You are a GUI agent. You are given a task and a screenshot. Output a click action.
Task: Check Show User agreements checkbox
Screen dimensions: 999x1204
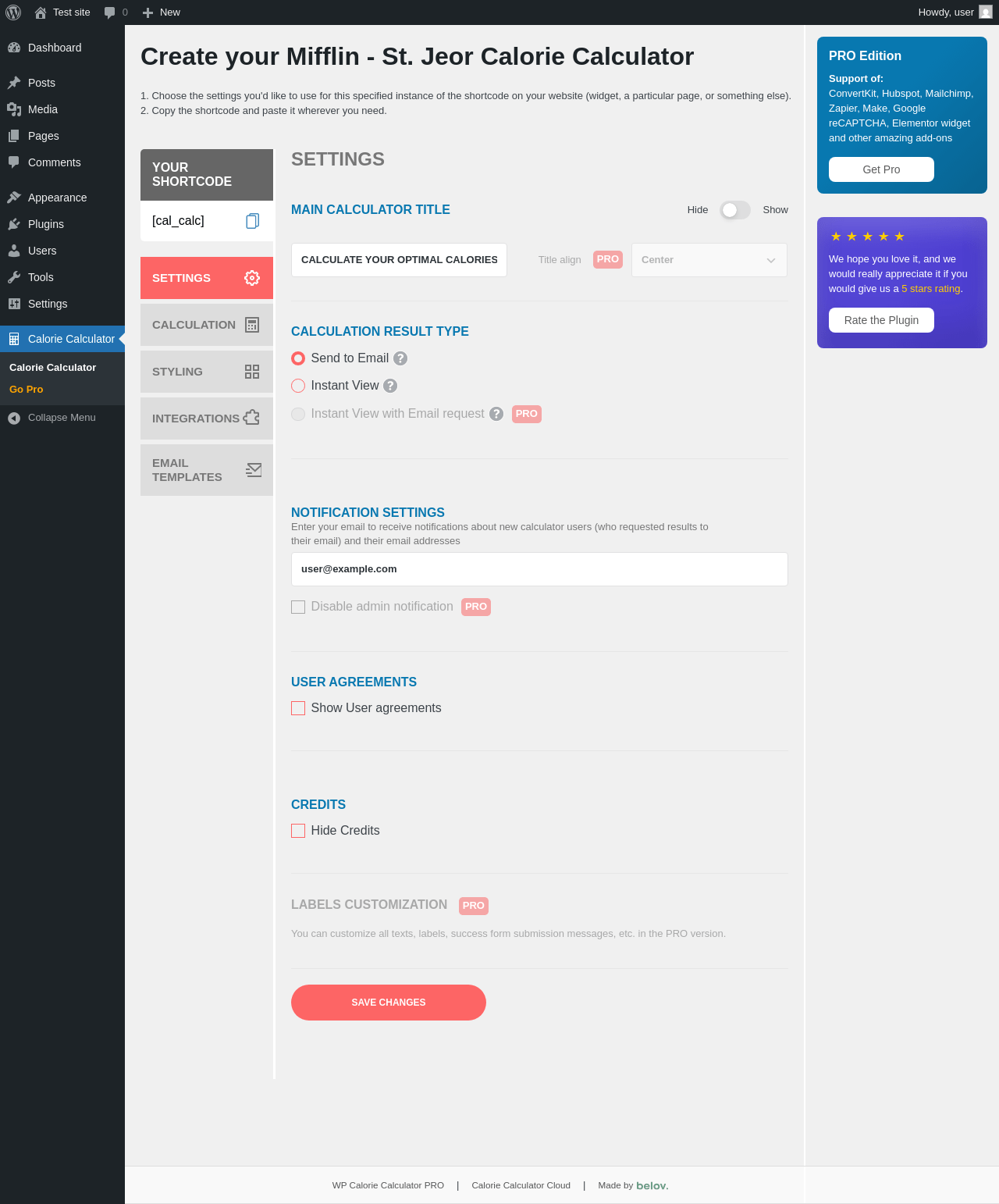point(298,708)
